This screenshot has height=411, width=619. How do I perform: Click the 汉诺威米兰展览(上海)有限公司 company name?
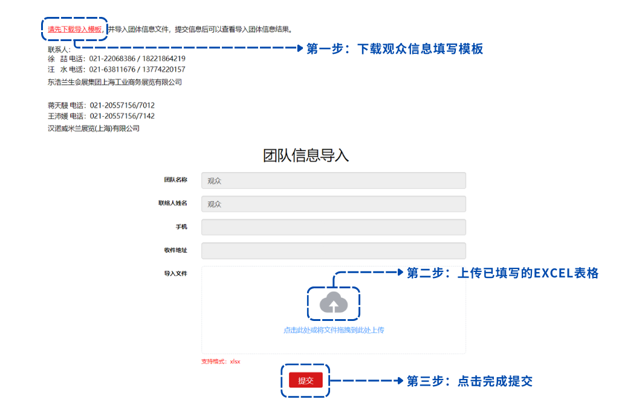(x=94, y=128)
